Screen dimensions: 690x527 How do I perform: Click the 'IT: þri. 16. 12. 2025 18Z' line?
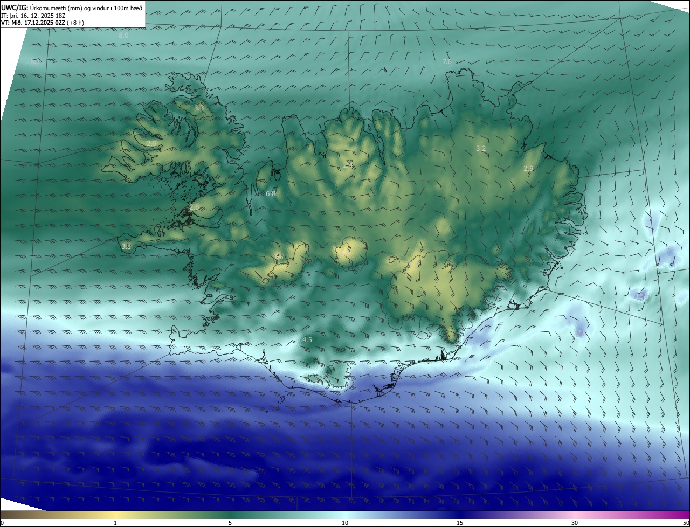[33, 15]
